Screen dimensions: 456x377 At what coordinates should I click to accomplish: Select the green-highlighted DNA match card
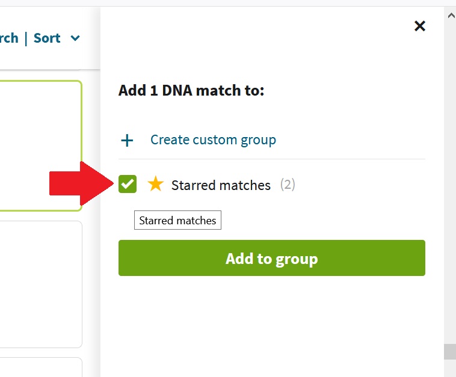pos(41,146)
